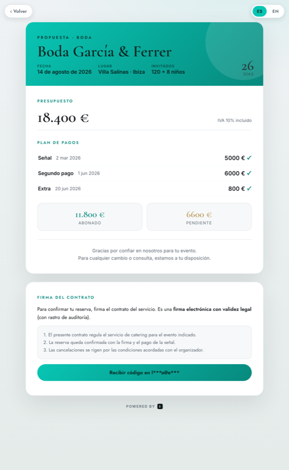Select the Señal payment row

click(144, 158)
